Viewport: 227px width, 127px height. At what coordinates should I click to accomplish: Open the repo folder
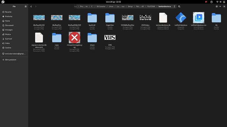click(57, 38)
